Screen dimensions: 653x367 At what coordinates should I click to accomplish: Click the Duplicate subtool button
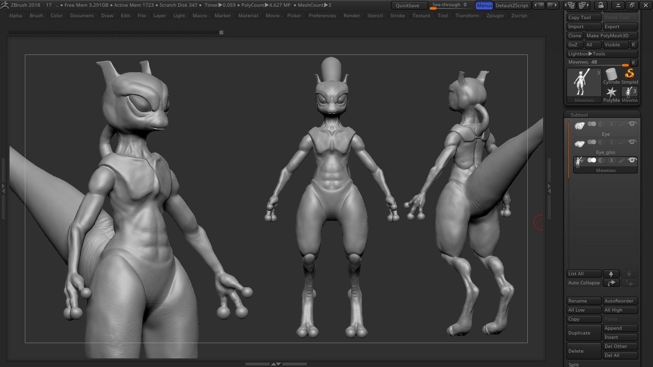pos(584,333)
